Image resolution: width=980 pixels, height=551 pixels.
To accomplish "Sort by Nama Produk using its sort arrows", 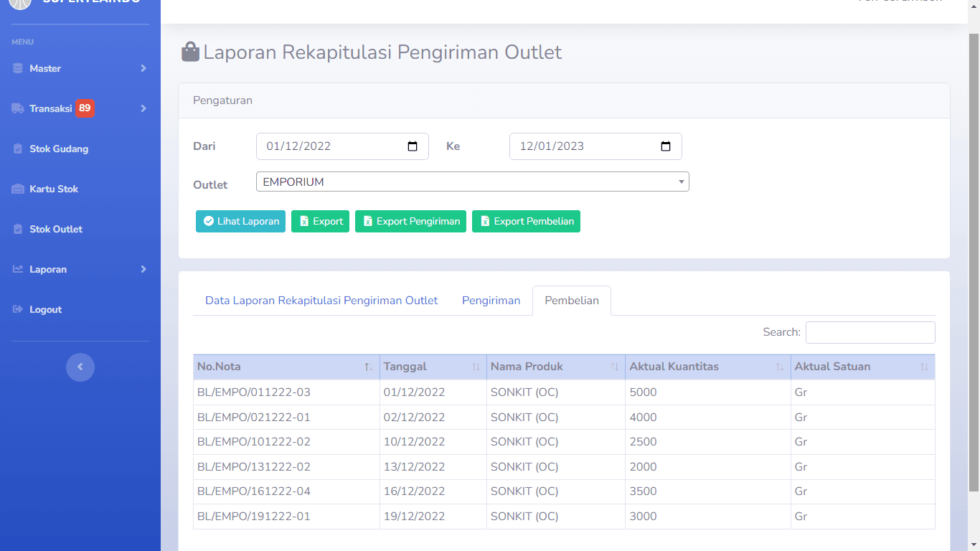I will 614,367.
